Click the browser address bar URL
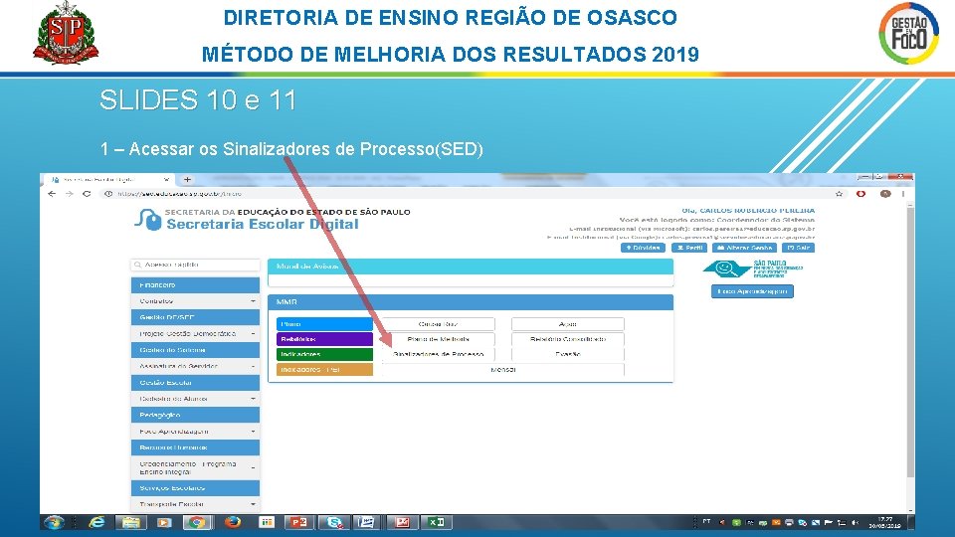955x537 pixels. (x=180, y=194)
